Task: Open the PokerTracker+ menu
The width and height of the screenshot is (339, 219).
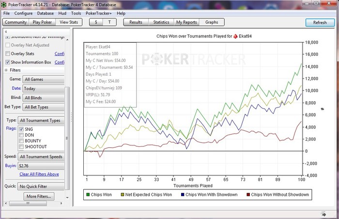Action: (x=99, y=13)
